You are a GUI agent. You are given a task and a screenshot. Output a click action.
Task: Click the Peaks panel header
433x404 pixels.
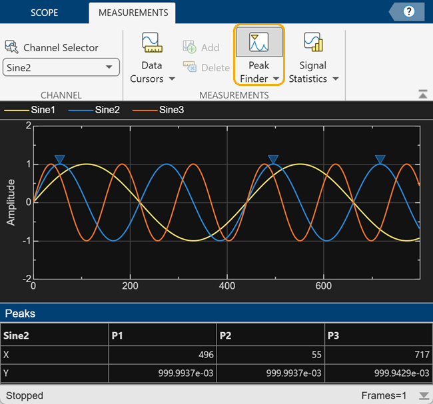click(217, 313)
